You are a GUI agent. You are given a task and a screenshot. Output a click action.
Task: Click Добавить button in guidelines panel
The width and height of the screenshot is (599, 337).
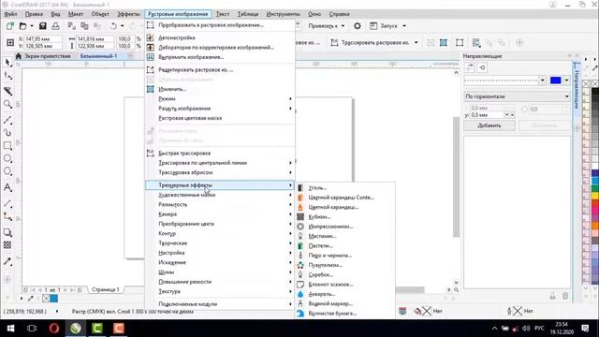489,125
